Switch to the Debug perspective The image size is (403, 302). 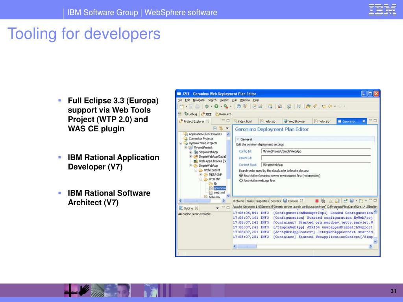tap(190, 114)
